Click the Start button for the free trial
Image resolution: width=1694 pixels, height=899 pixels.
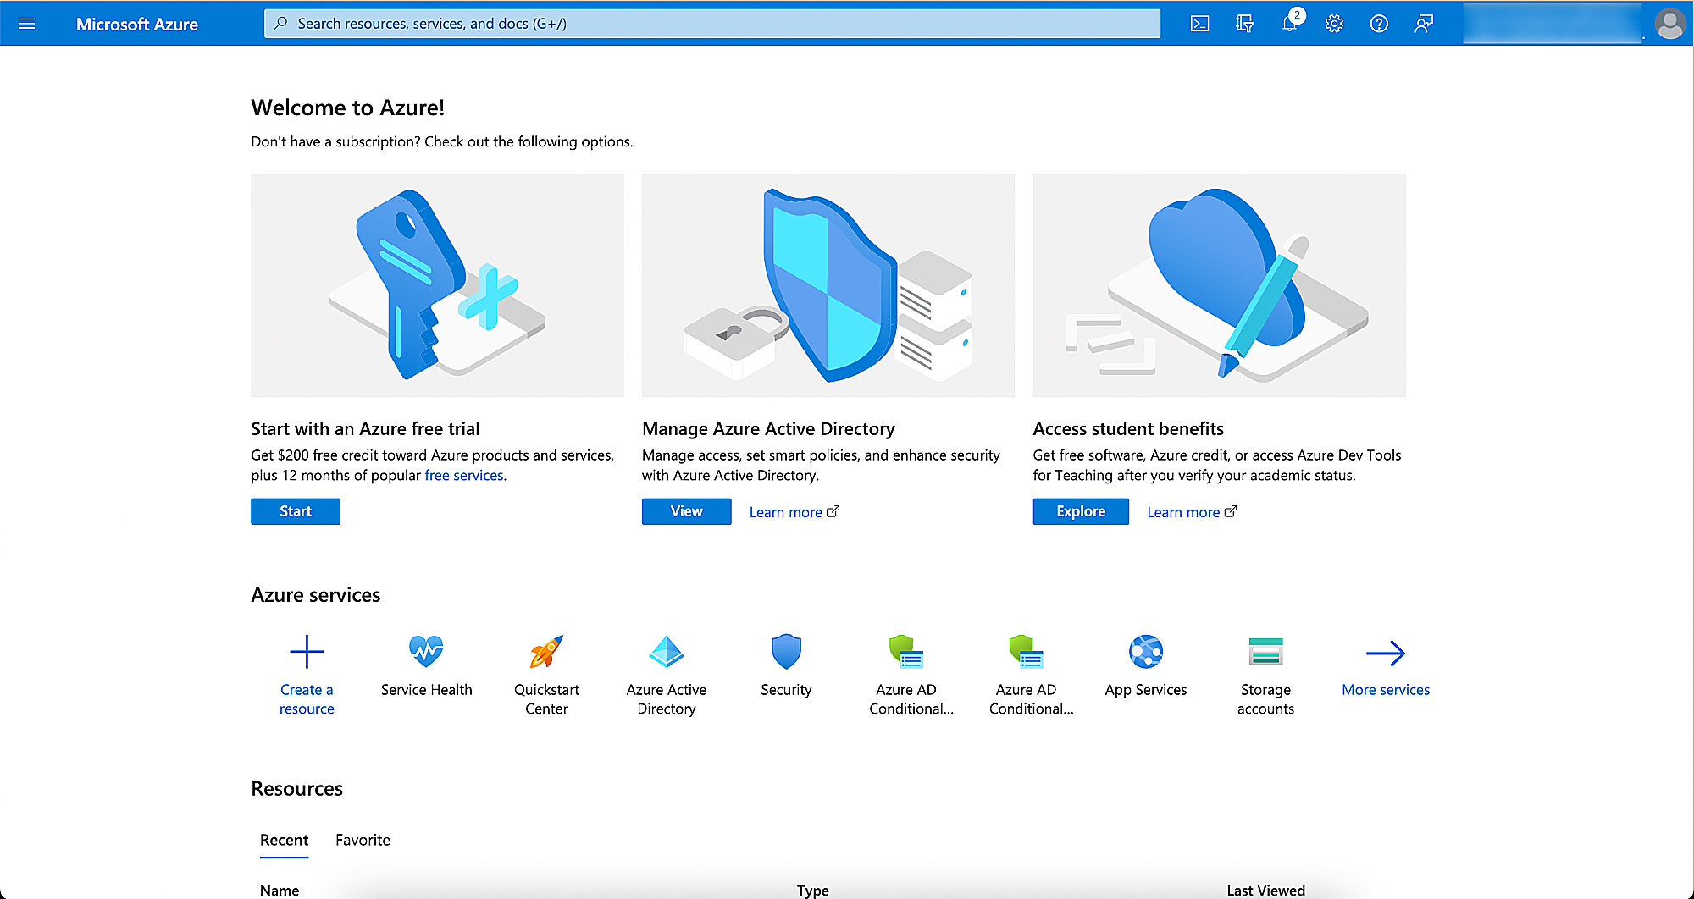coord(296,511)
